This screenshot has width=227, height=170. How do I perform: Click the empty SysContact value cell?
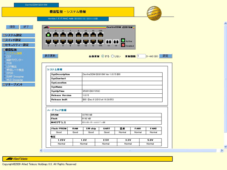click(x=122, y=79)
